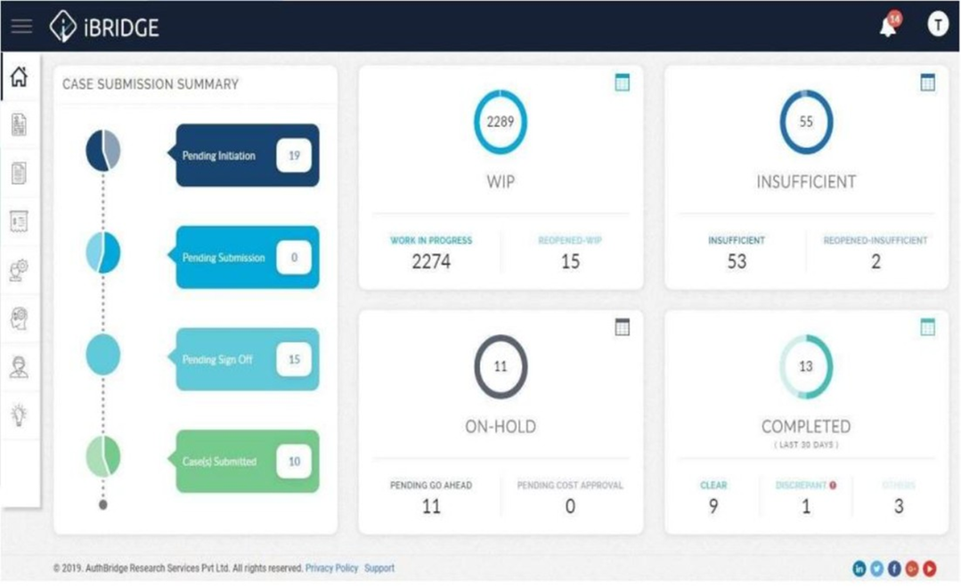Expand the hamburger navigation menu
This screenshot has width=961, height=587.
point(20,26)
